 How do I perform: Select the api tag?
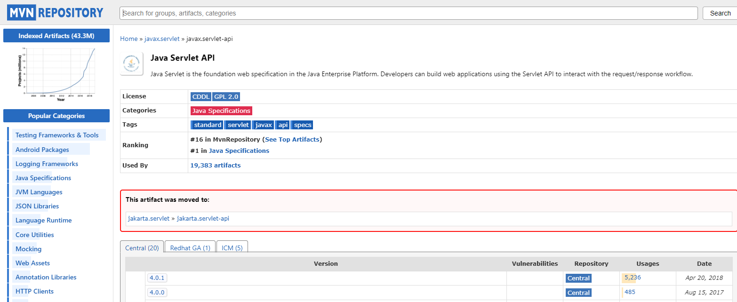[x=282, y=125]
